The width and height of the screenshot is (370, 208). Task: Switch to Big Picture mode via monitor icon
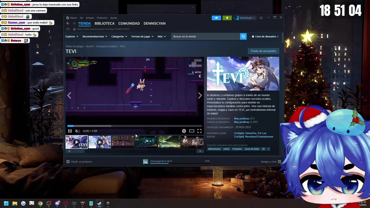pos(261,18)
